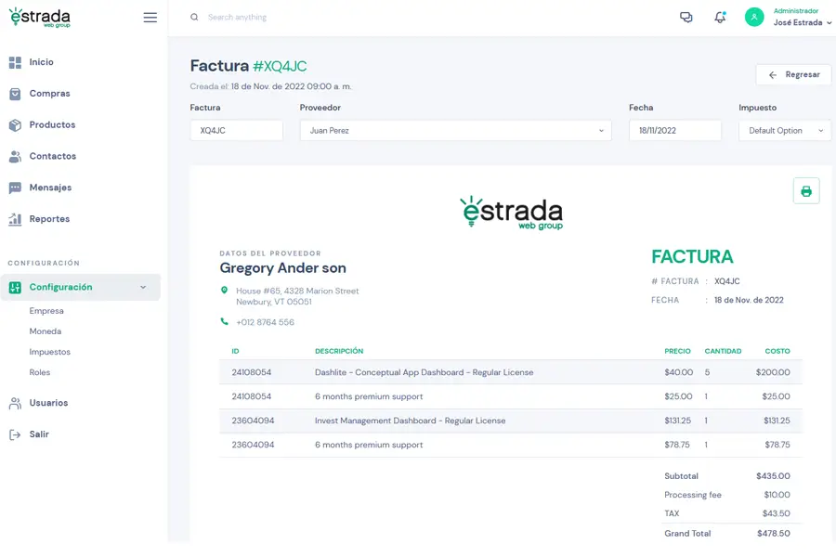The height and width of the screenshot is (557, 836).
Task: Click the Contactos people icon
Action: coord(15,157)
